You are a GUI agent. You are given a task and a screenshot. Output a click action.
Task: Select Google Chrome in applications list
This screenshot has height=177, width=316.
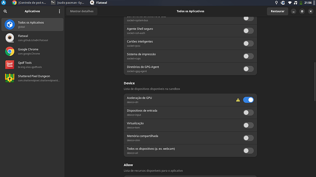(x=33, y=51)
